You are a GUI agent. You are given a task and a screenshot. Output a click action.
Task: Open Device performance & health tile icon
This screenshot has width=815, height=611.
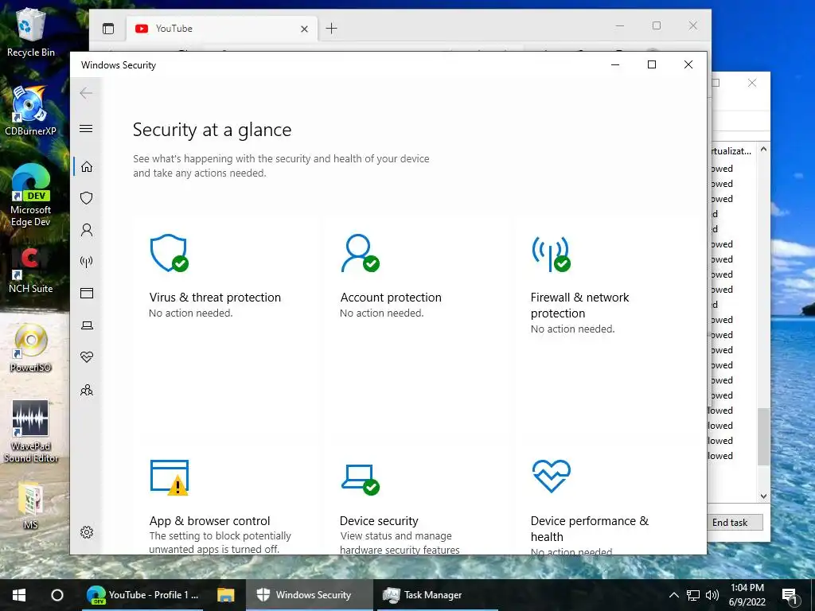(x=551, y=476)
